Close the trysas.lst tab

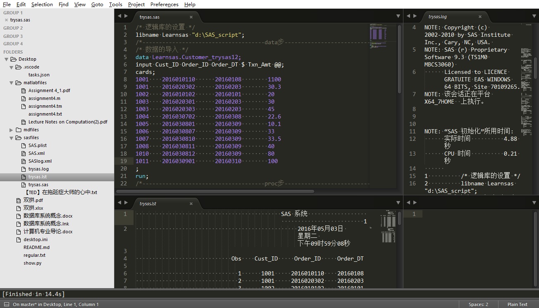pos(191,204)
